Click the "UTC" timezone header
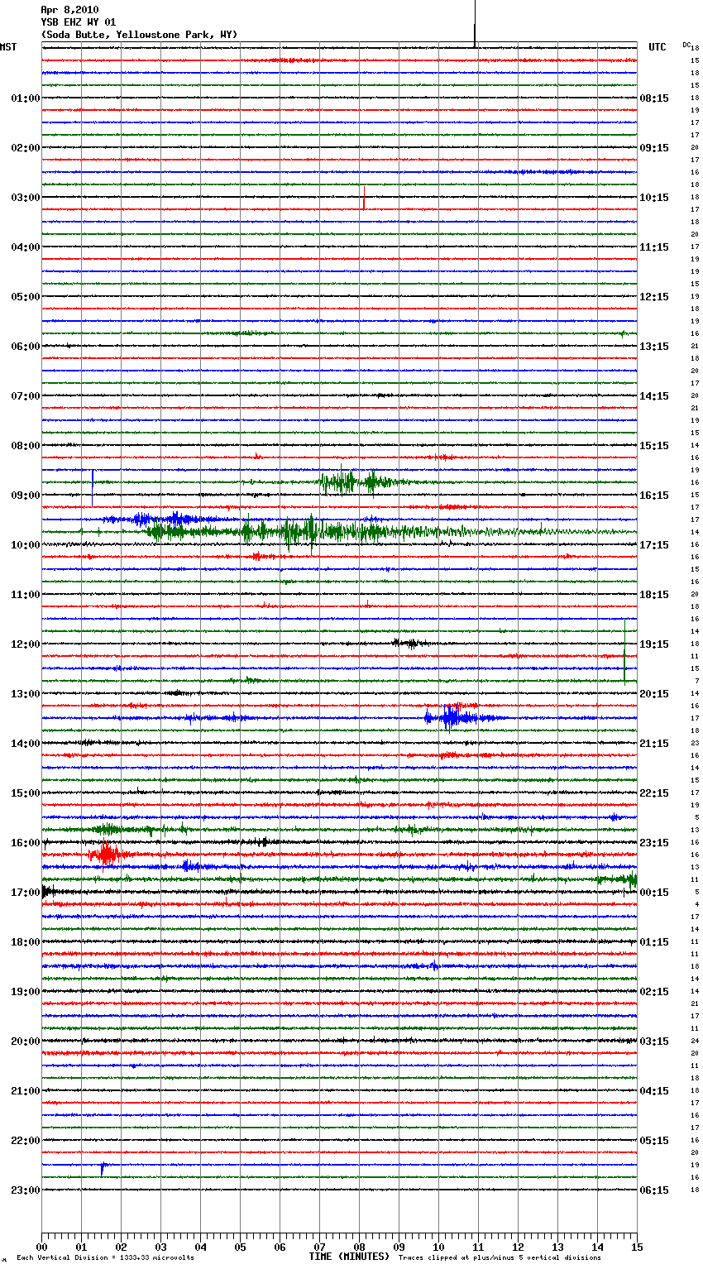This screenshot has width=703, height=1269. click(658, 47)
